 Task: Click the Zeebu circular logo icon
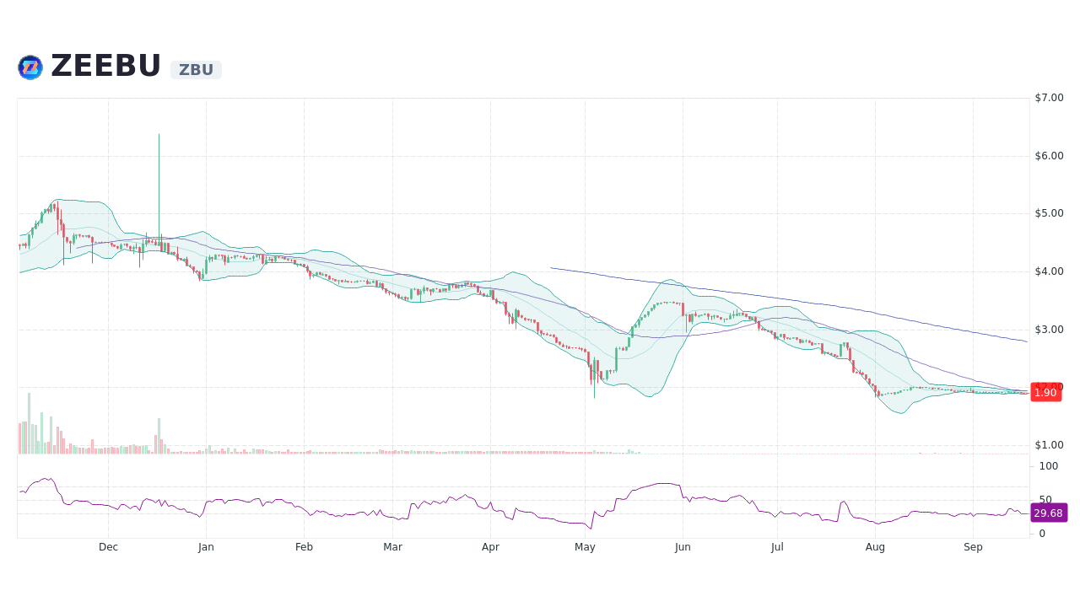[x=30, y=67]
